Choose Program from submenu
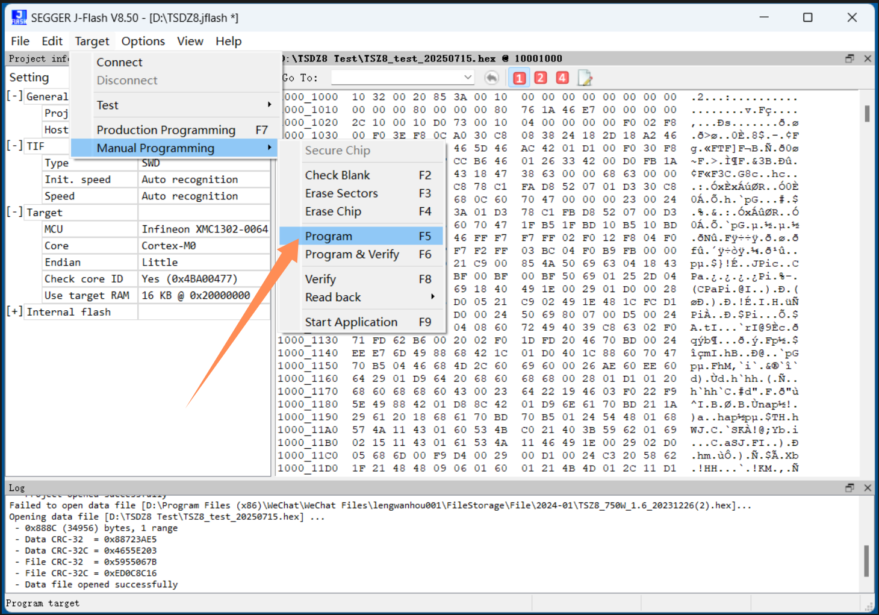The image size is (879, 615). click(362, 236)
